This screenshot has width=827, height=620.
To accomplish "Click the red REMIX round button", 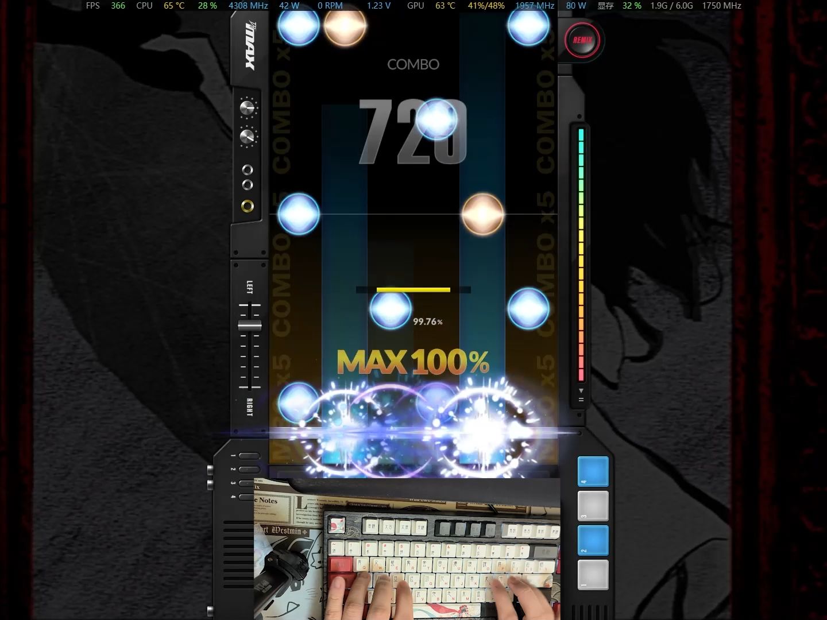I will 582,40.
